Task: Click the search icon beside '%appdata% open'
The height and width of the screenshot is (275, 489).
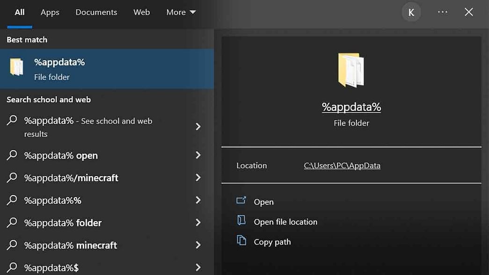Action: pos(12,155)
